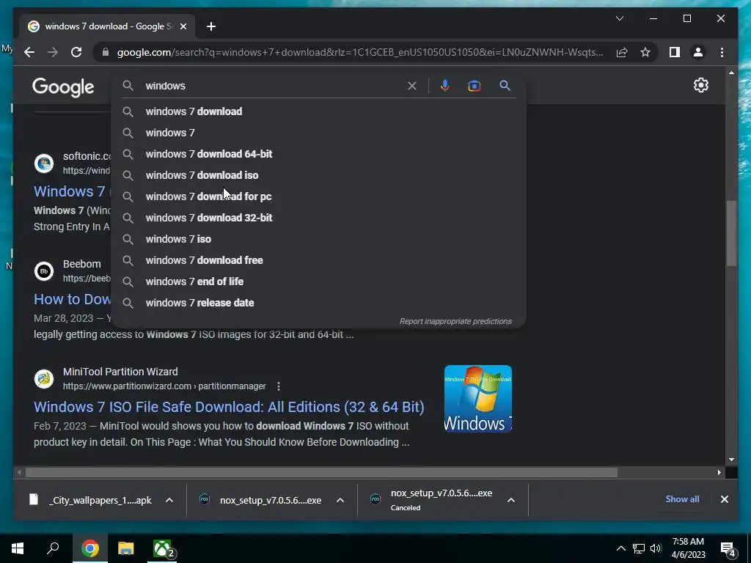Image resolution: width=751 pixels, height=563 pixels.
Task: Click the search tabs dropdown chevron in title bar
Action: pyautogui.click(x=620, y=18)
